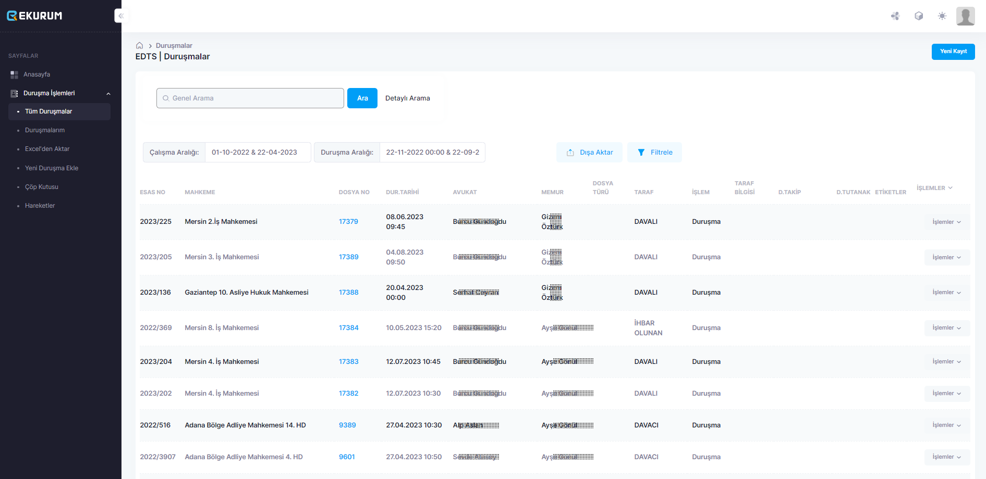Collapse the sidebar with double-arrow icon

[120, 16]
